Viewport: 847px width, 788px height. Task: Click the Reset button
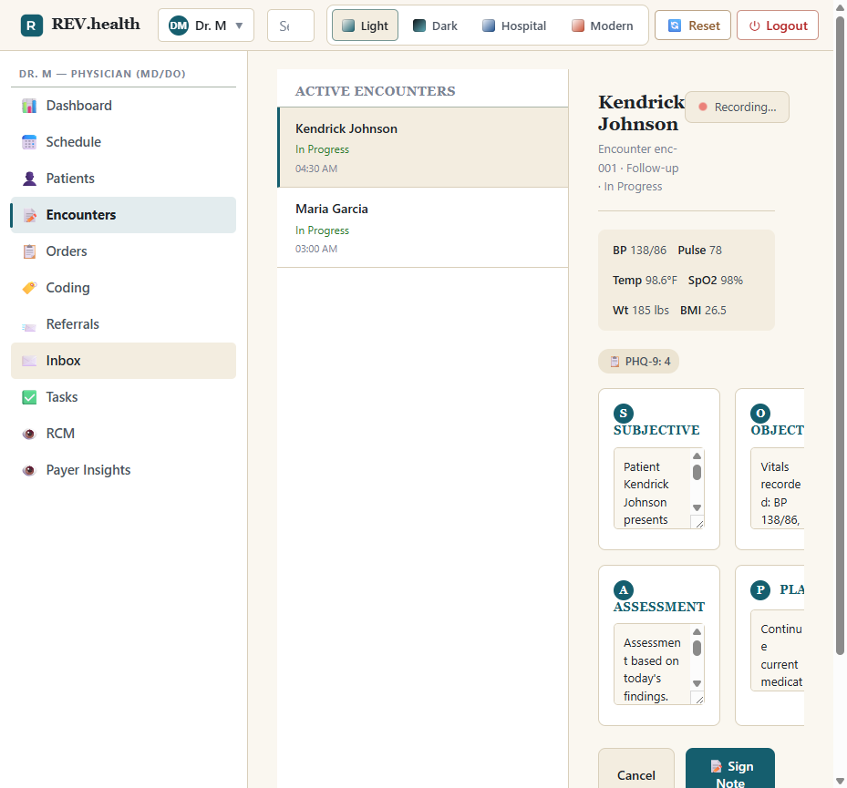coord(693,26)
